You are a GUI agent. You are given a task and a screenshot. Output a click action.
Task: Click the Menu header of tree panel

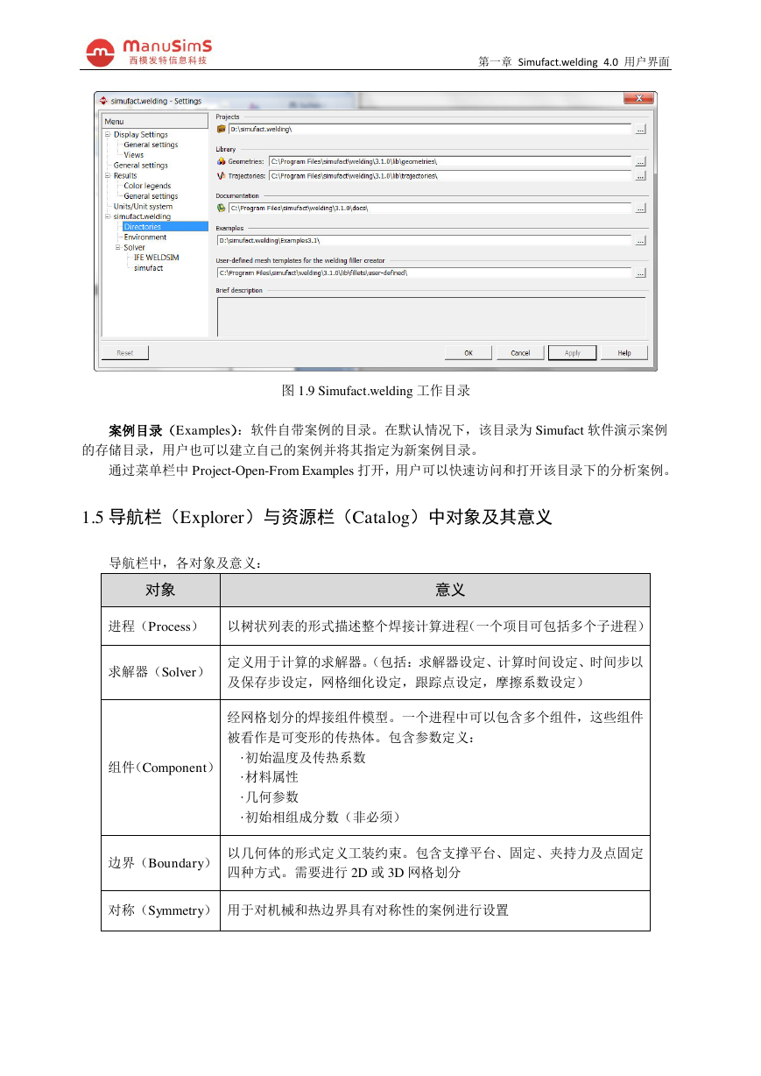pyautogui.click(x=155, y=121)
